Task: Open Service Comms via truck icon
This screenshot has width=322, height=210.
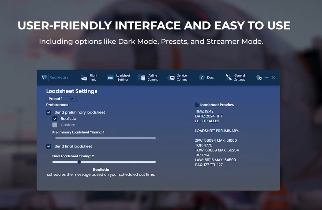Action: click(x=171, y=77)
